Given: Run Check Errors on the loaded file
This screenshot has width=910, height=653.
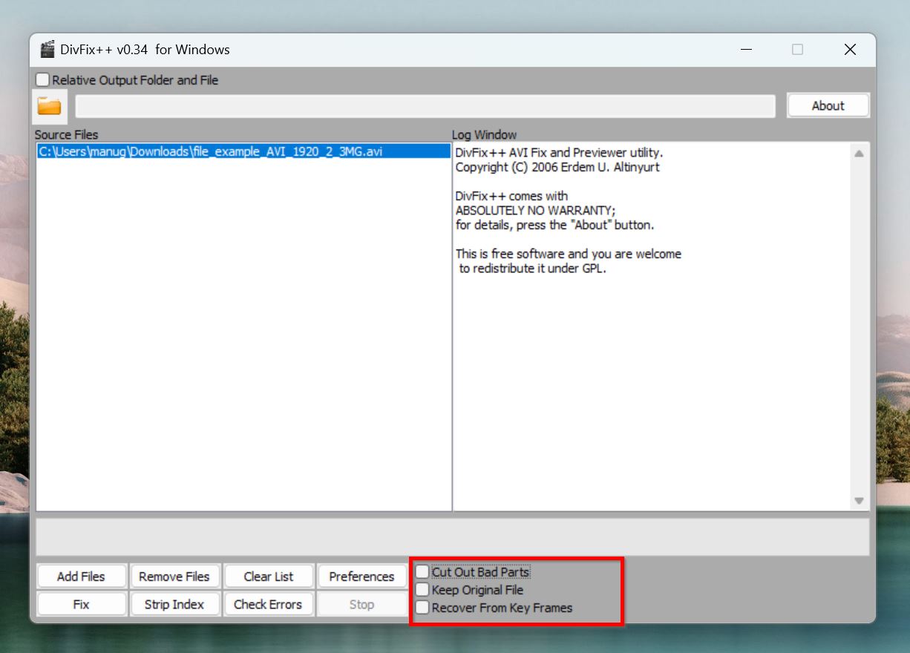Looking at the screenshot, I should [269, 604].
